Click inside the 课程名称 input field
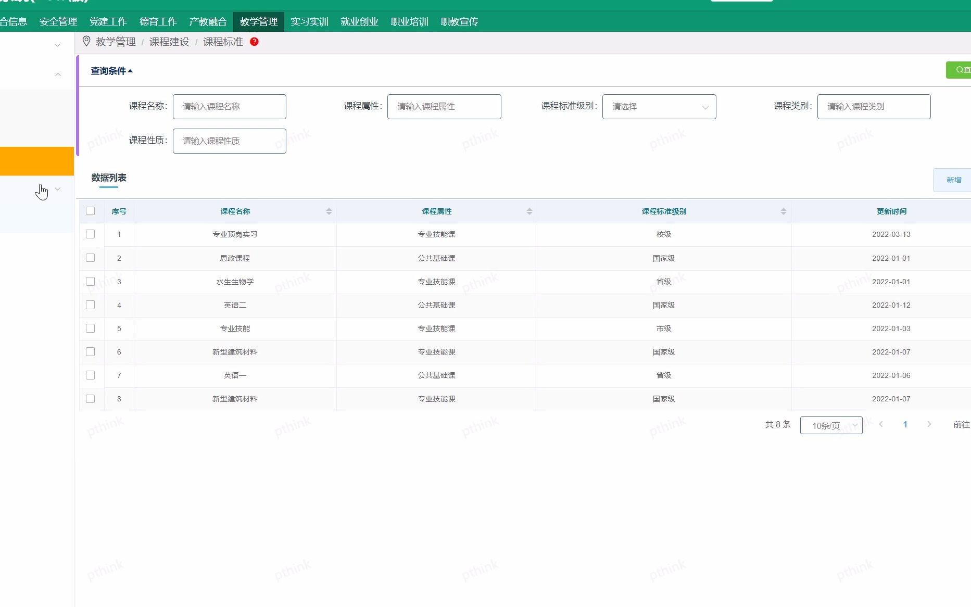 (x=229, y=106)
